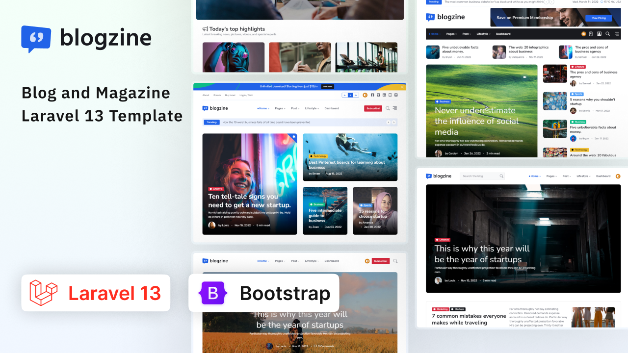628x353 pixels.
Task: Open Vimeo icon in the top bar
Action: [396, 95]
